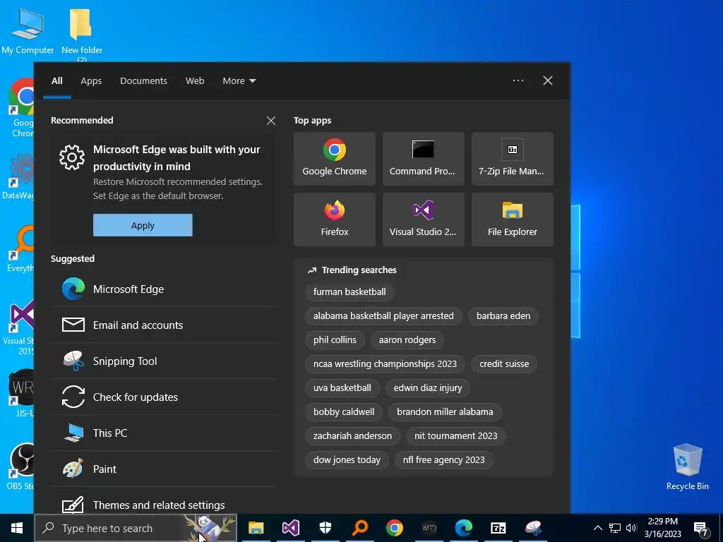
Task: Click the 'Type here to search' box
Action: 136,528
